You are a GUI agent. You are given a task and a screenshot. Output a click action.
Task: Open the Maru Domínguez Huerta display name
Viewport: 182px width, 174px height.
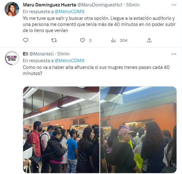pos(49,5)
